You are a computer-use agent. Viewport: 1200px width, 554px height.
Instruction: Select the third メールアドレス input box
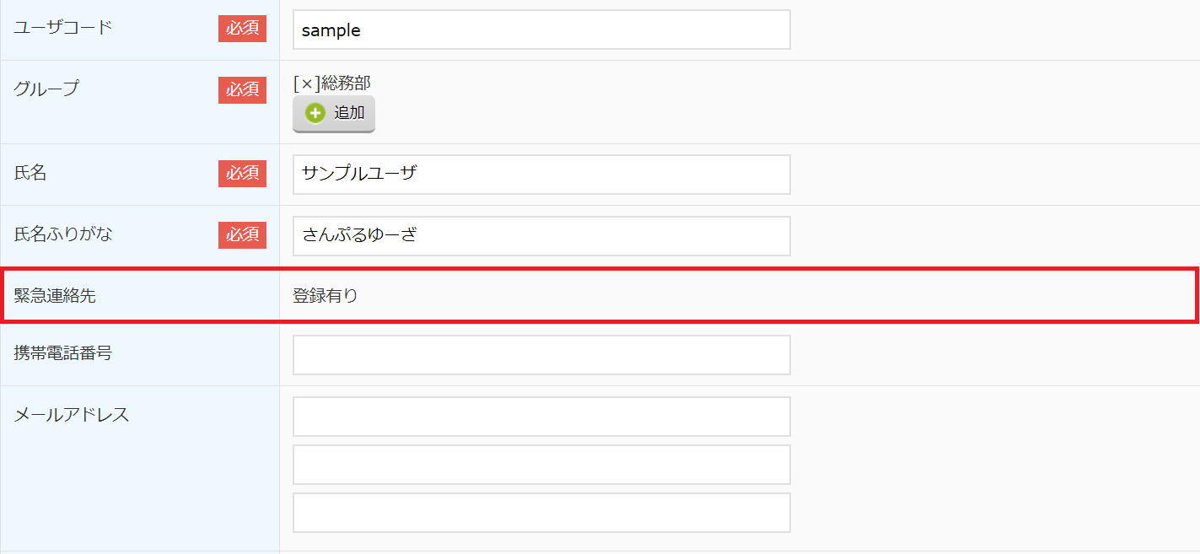click(541, 513)
